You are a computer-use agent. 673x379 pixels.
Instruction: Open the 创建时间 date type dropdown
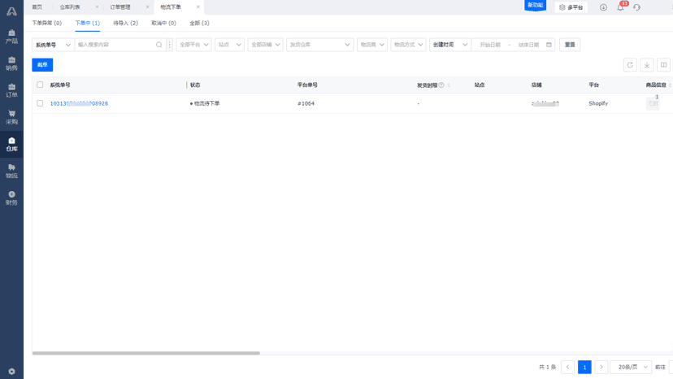point(449,45)
